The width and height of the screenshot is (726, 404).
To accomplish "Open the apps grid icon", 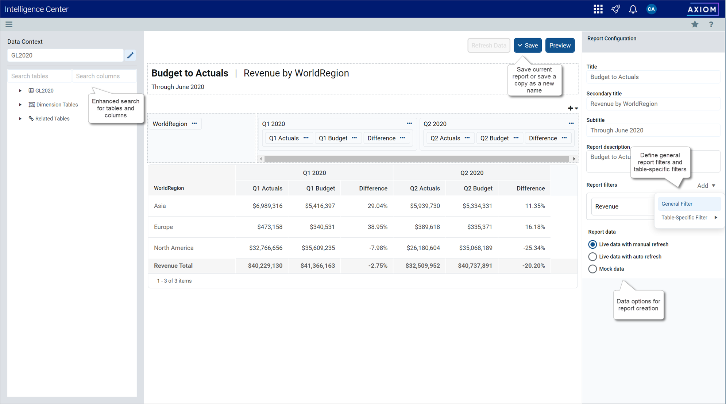I will [598, 9].
